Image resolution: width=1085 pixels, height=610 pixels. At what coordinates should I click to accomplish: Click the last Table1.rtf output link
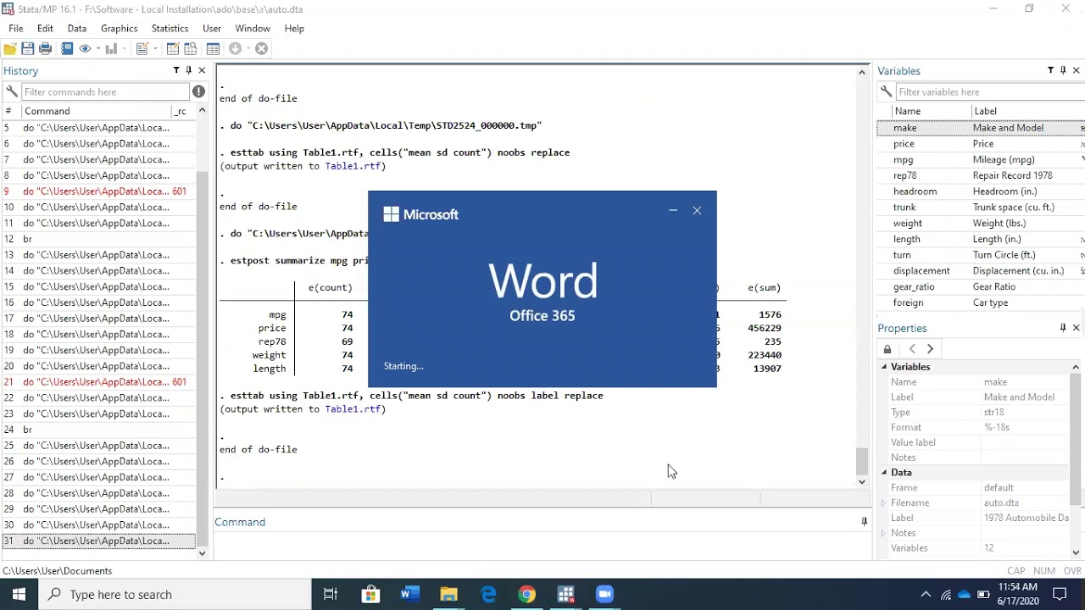tap(353, 409)
